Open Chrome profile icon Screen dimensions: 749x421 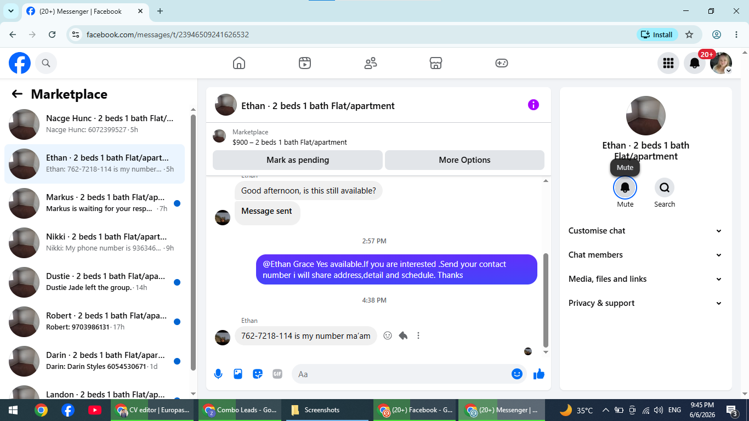(x=717, y=35)
